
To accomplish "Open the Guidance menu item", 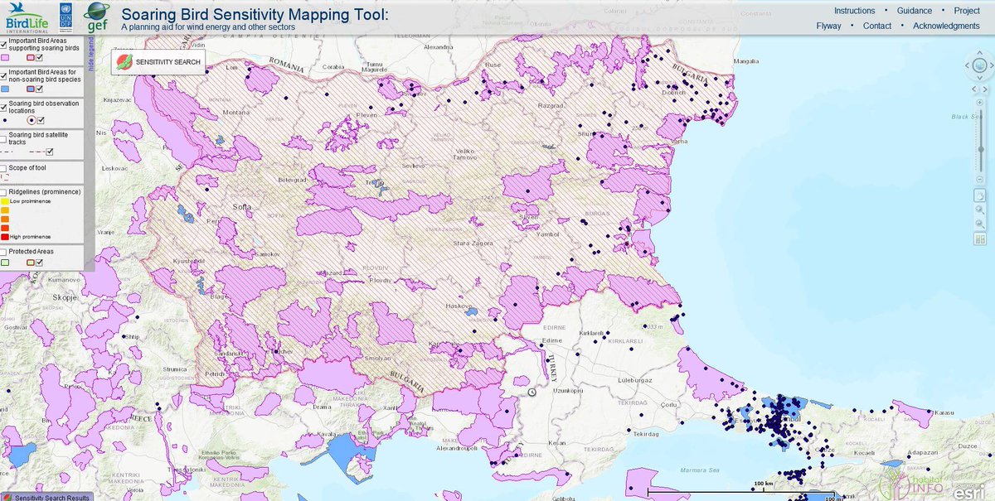I will (x=914, y=11).
